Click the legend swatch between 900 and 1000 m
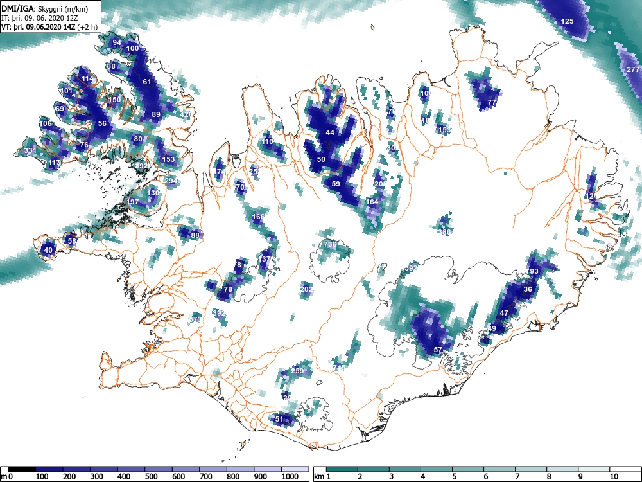The image size is (642, 482). [x=268, y=469]
